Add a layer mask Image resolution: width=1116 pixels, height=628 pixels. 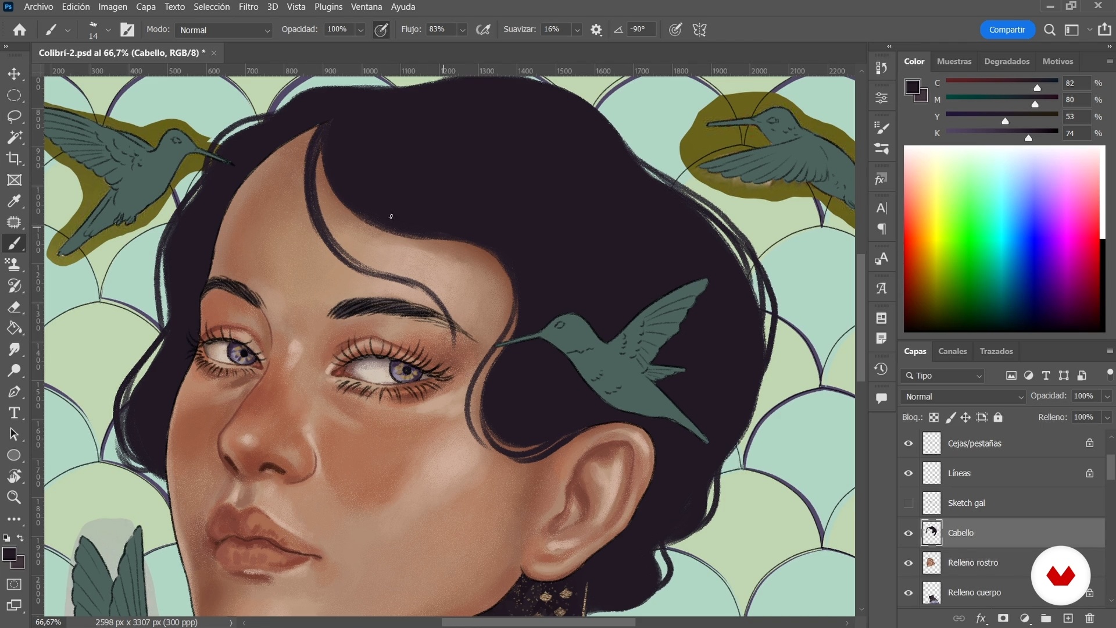tap(1003, 618)
